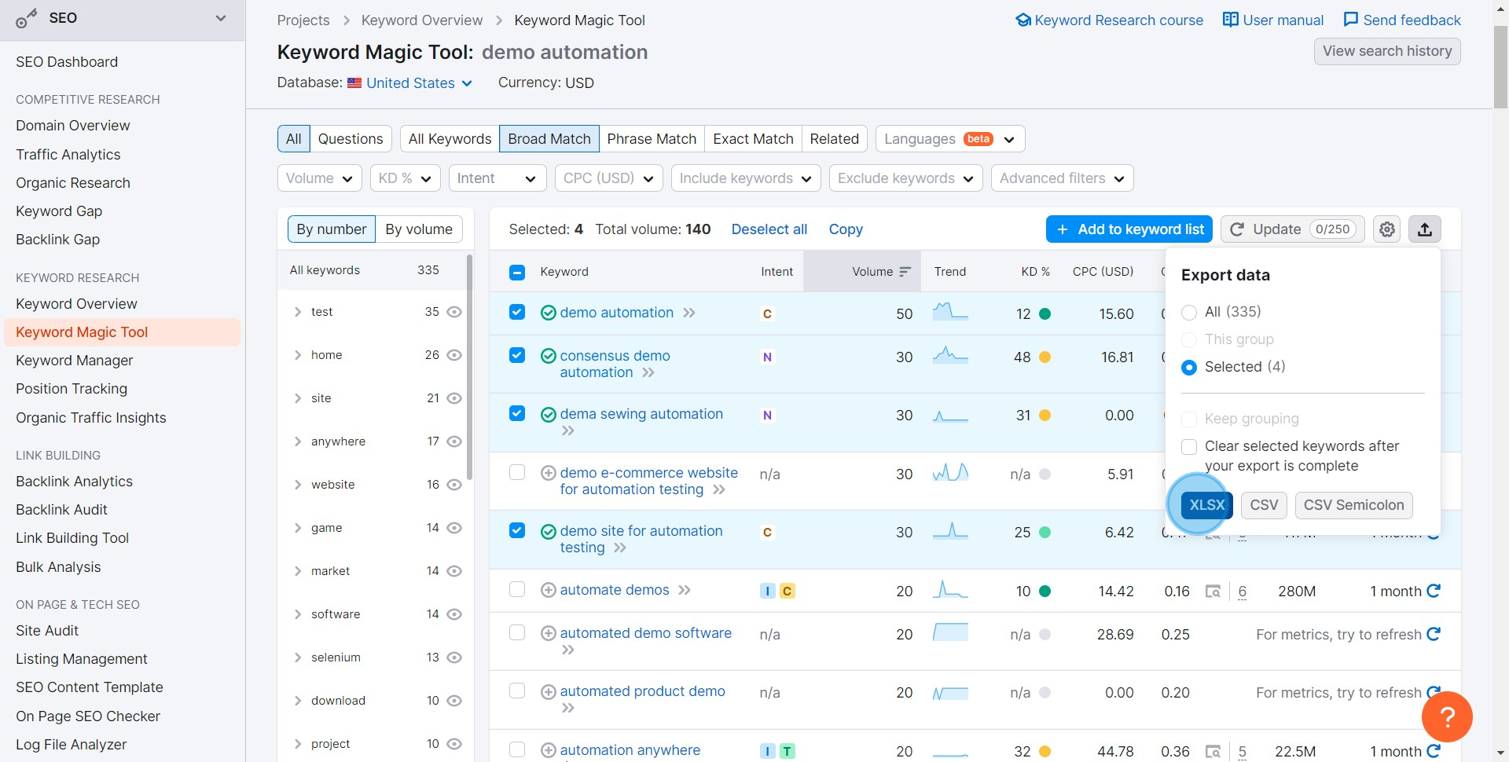Toggle eye icon for selenium group

tap(454, 658)
